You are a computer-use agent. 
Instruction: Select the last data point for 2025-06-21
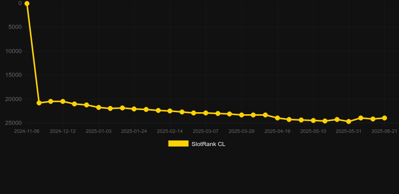(x=384, y=118)
